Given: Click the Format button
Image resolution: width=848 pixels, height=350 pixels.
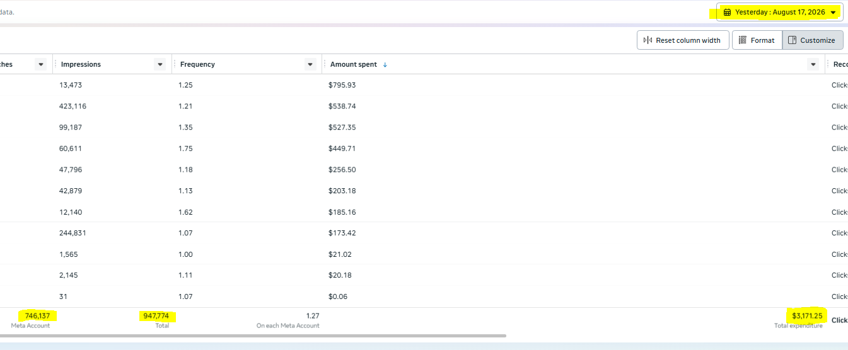Looking at the screenshot, I should [757, 40].
